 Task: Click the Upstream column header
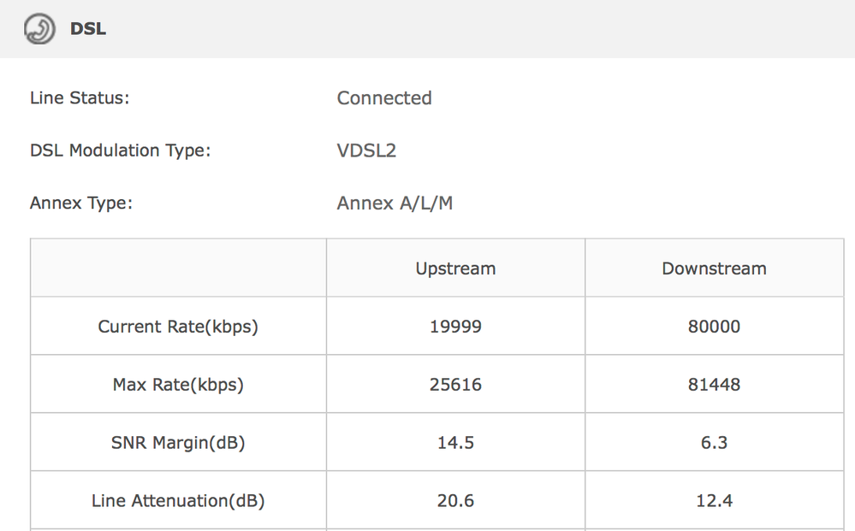tap(456, 268)
